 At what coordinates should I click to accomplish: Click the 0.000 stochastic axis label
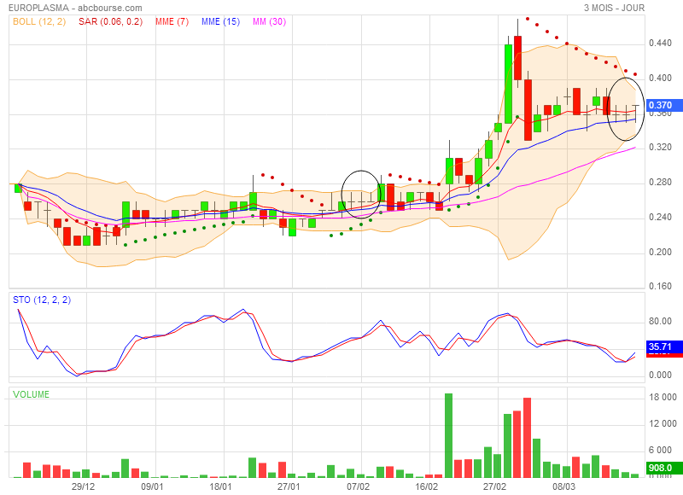click(660, 375)
